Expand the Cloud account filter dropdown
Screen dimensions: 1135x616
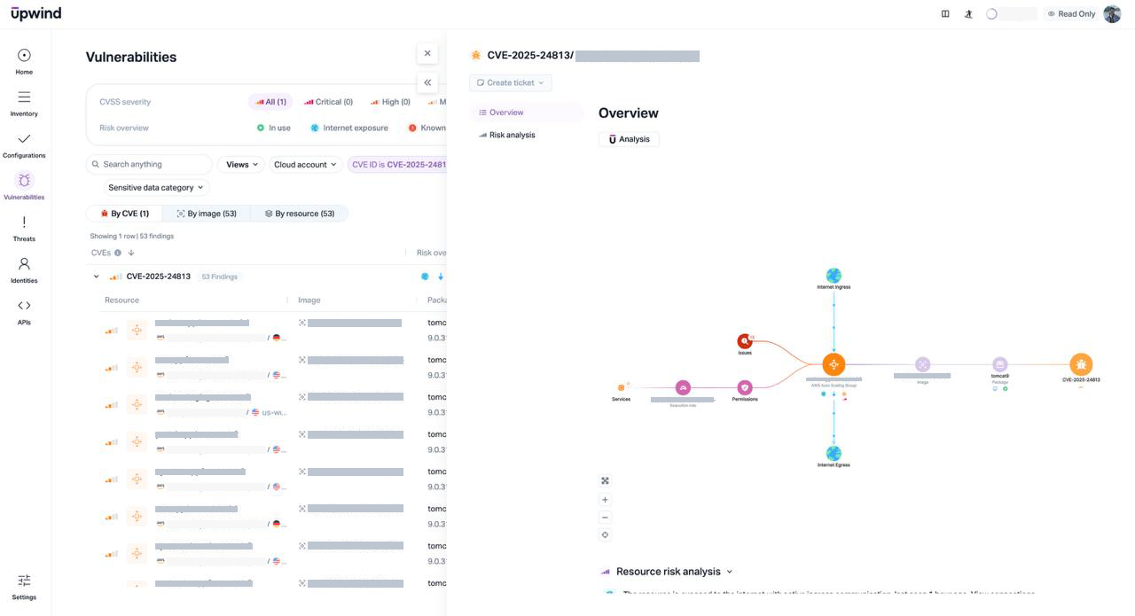[x=305, y=165]
